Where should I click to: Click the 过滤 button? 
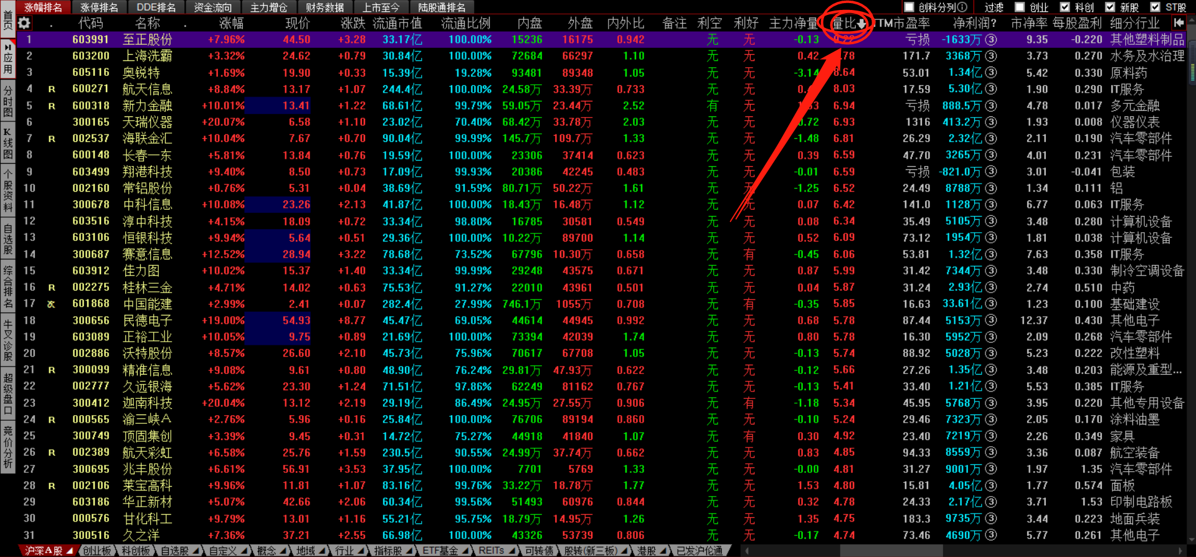(994, 7)
